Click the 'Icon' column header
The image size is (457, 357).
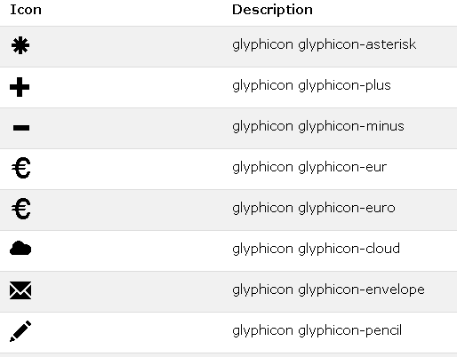click(26, 10)
